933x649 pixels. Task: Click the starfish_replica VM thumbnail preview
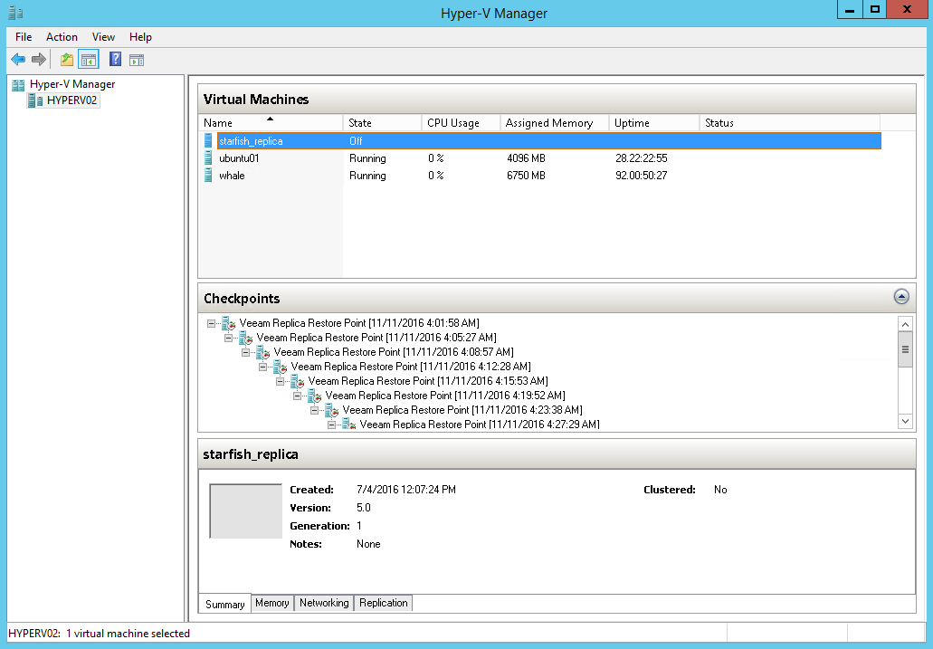pyautogui.click(x=246, y=511)
